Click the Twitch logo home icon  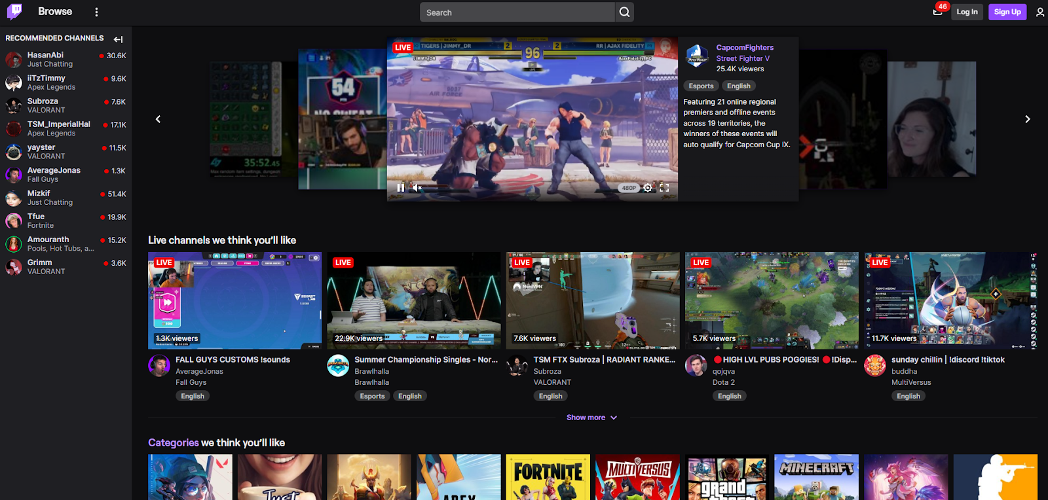pyautogui.click(x=14, y=12)
